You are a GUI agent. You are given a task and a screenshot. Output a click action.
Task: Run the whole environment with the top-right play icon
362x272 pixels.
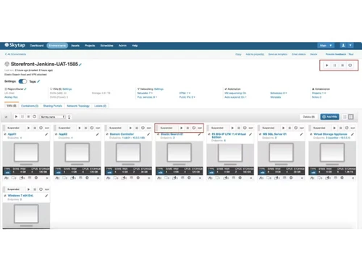pos(327,65)
